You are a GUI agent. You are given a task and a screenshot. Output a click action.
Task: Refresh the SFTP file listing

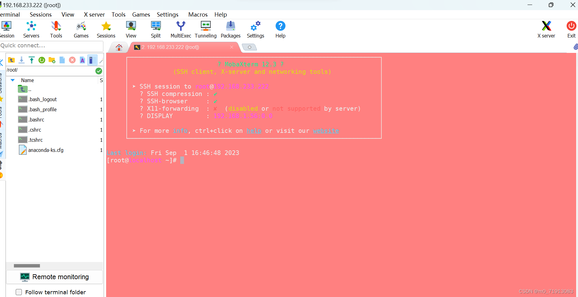click(42, 60)
